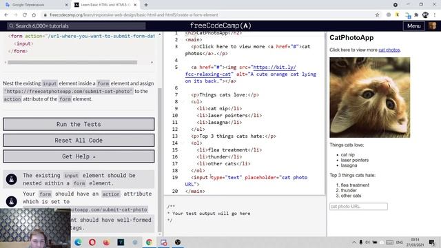The height and width of the screenshot is (248, 441).
Task: Reload the page with the refresh icon
Action: [x=25, y=15]
